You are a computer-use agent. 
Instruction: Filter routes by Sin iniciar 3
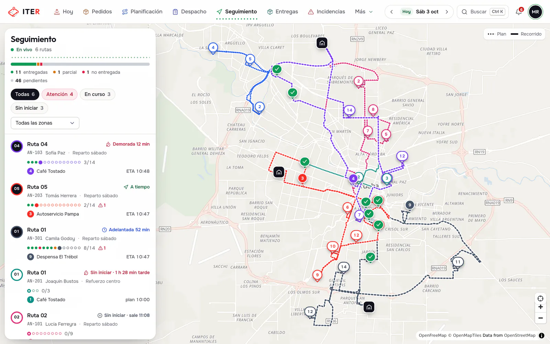click(29, 108)
